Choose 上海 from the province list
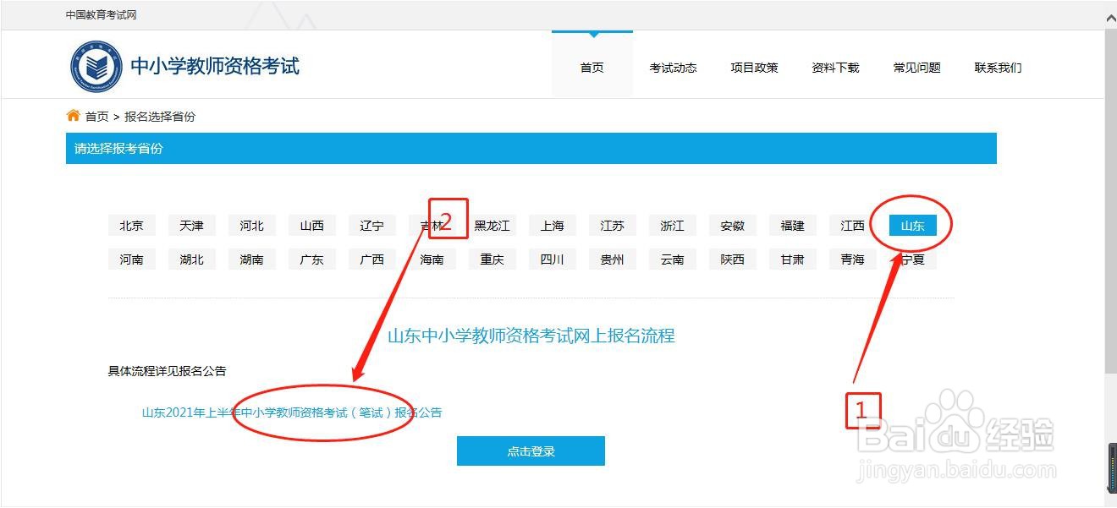The width and height of the screenshot is (1117, 508). tap(552, 225)
